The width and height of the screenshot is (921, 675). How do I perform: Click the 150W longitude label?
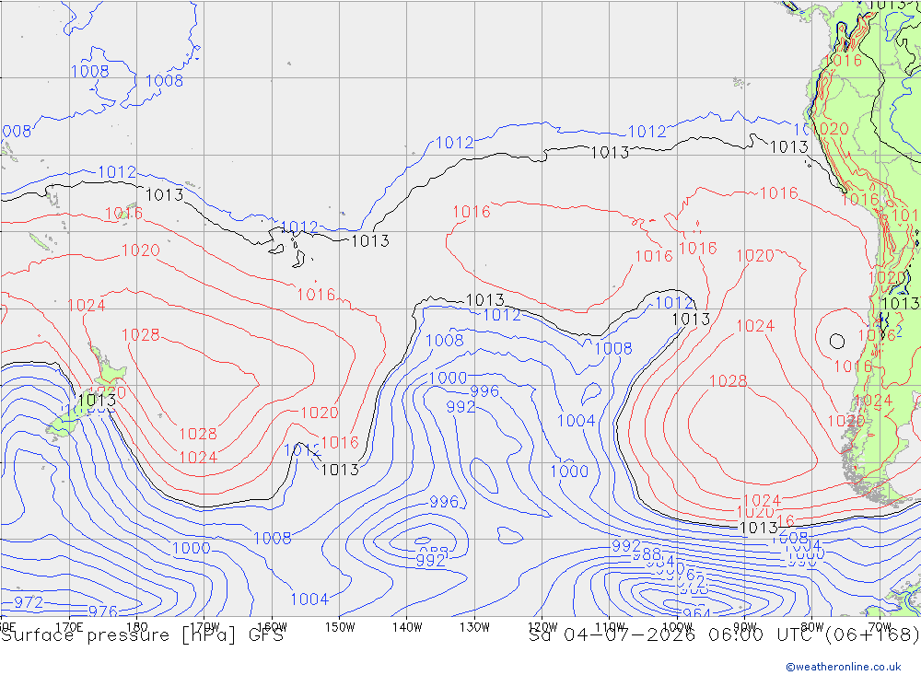coord(340,627)
